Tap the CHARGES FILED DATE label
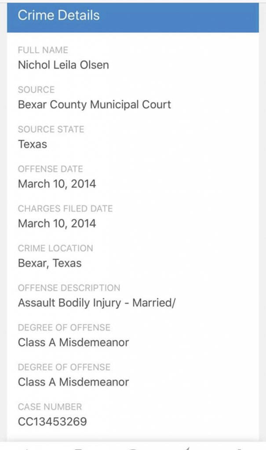The image size is (266, 450). point(65,208)
